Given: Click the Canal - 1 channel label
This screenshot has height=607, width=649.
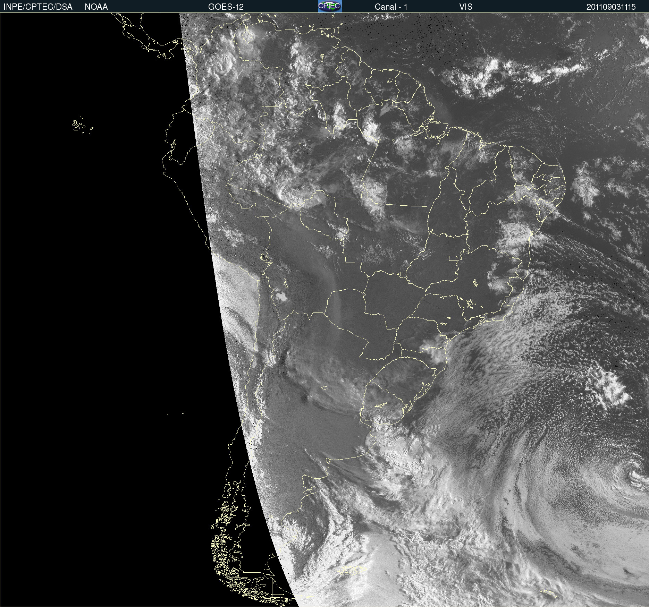Looking at the screenshot, I should (x=391, y=7).
